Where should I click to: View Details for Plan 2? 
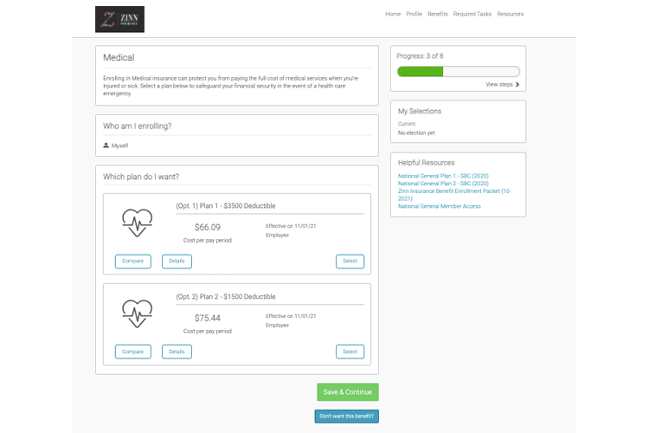pyautogui.click(x=177, y=352)
